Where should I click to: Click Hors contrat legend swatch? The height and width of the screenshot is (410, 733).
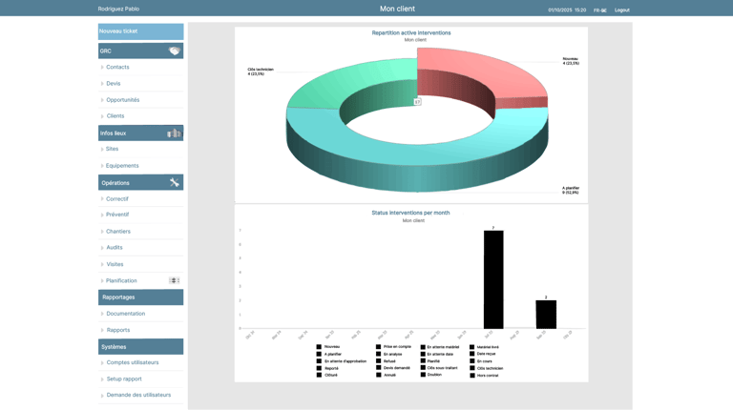472,375
